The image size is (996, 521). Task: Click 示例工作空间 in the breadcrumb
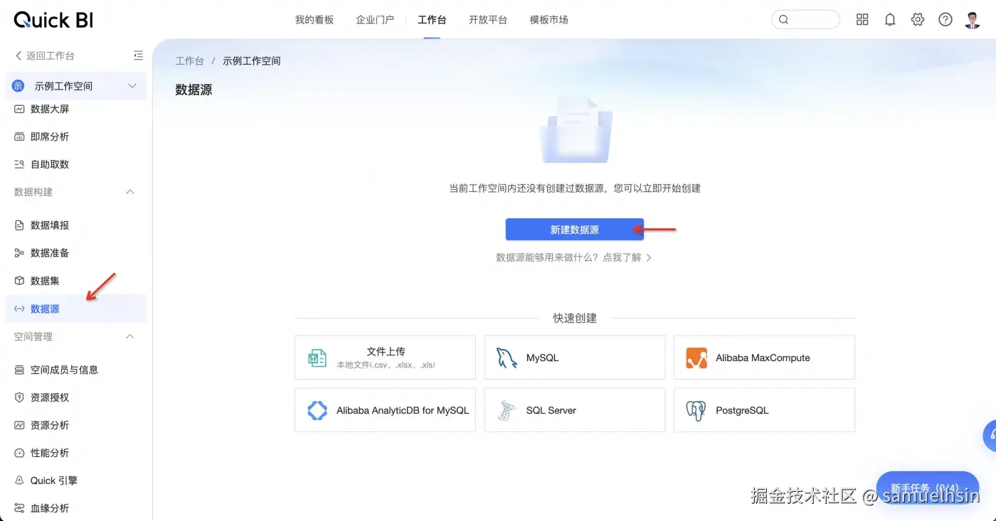[252, 61]
